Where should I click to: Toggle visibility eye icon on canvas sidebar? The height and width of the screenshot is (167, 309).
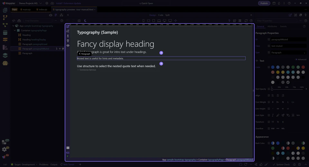(68, 46)
